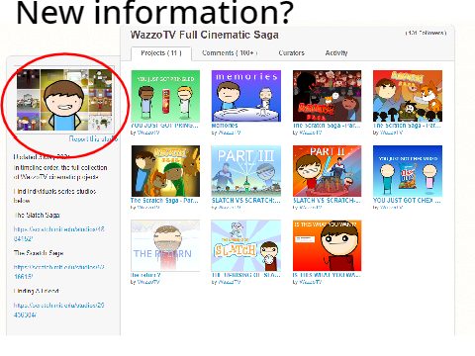Viewport: 475px width, 356px height.
Task: Open the Curators tab
Action: [291, 52]
